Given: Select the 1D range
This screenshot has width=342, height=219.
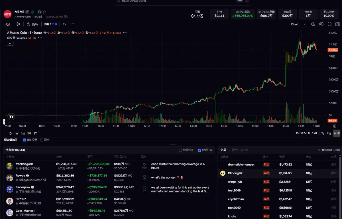Looking at the screenshot, I should pos(10,133).
